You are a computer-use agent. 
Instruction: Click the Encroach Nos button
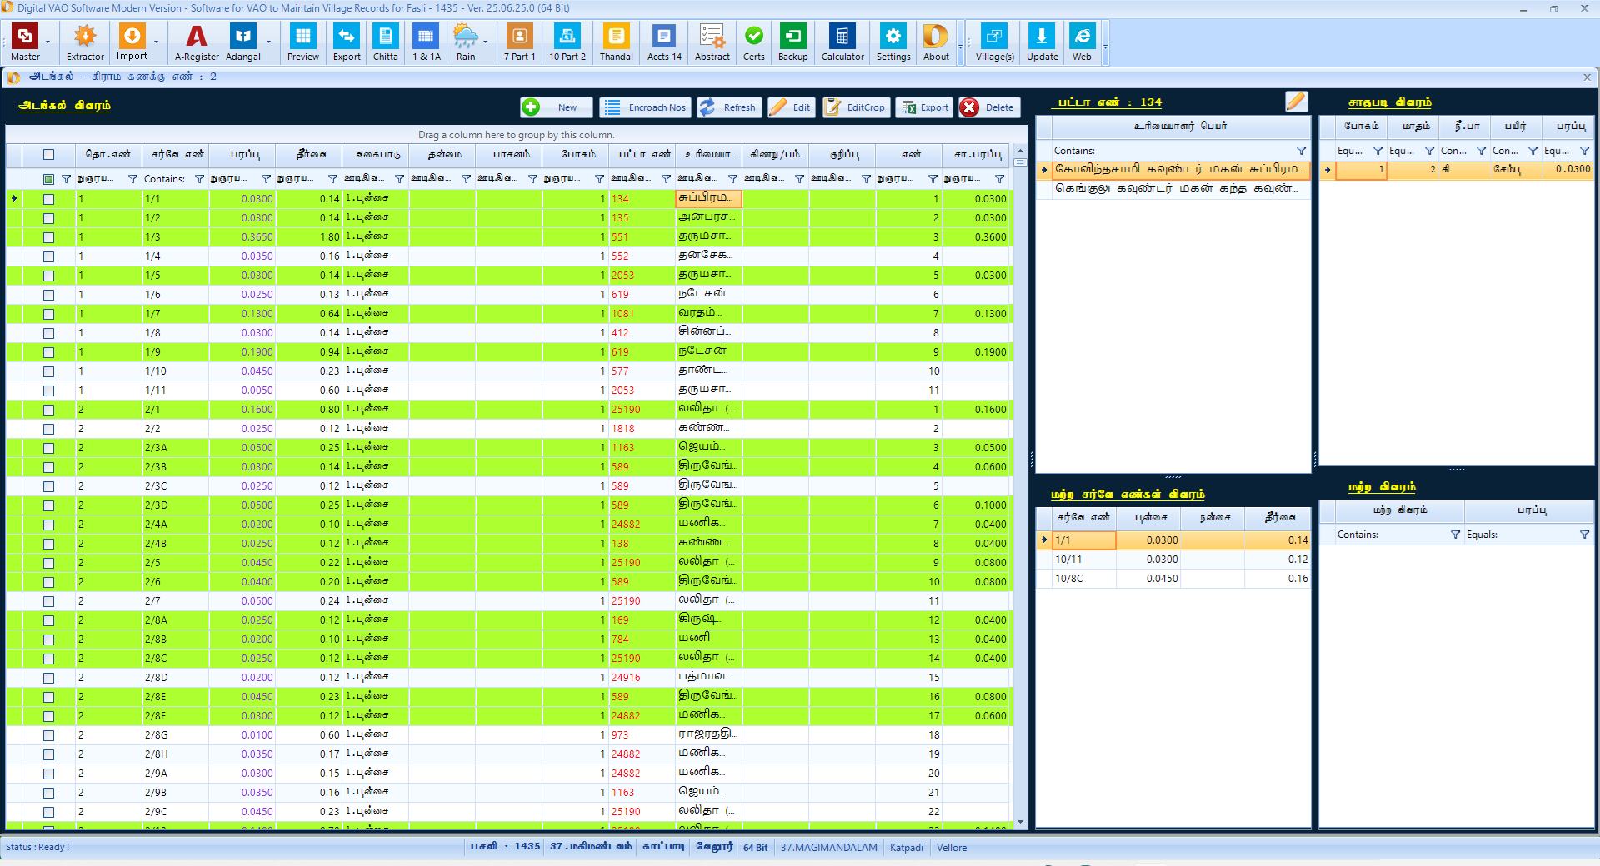coord(646,107)
